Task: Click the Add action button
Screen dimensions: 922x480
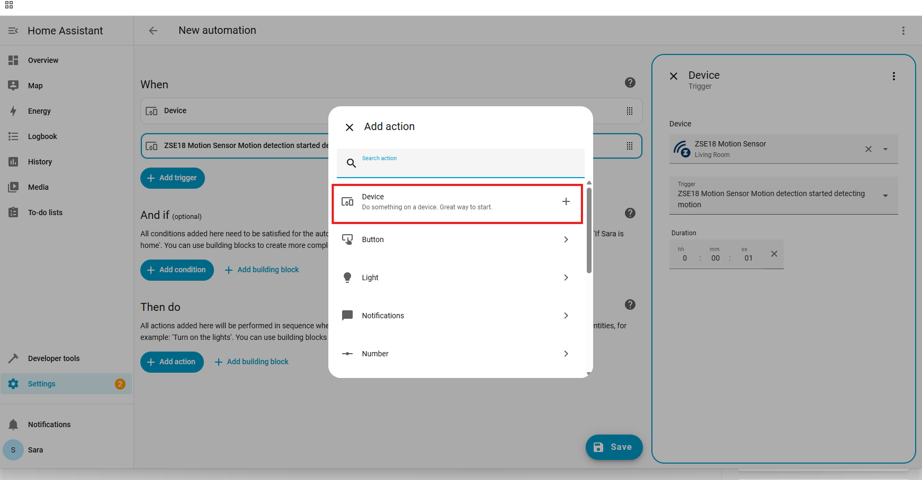Action: coord(172,362)
